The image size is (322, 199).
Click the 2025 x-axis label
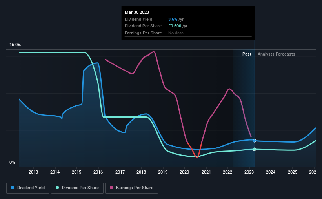pos(293,172)
